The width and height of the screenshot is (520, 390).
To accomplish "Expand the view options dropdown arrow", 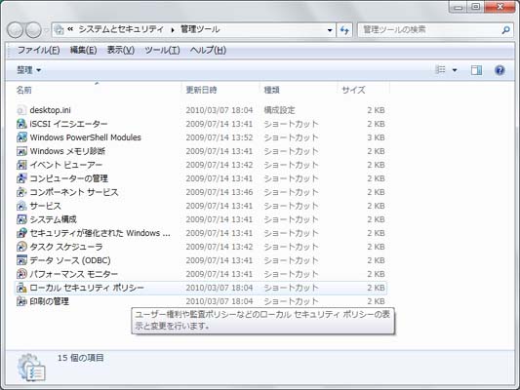I will [x=455, y=70].
